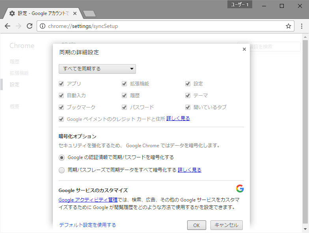Click the site info icon in address bar
The height and width of the screenshot is (233, 309).
pos(43,26)
